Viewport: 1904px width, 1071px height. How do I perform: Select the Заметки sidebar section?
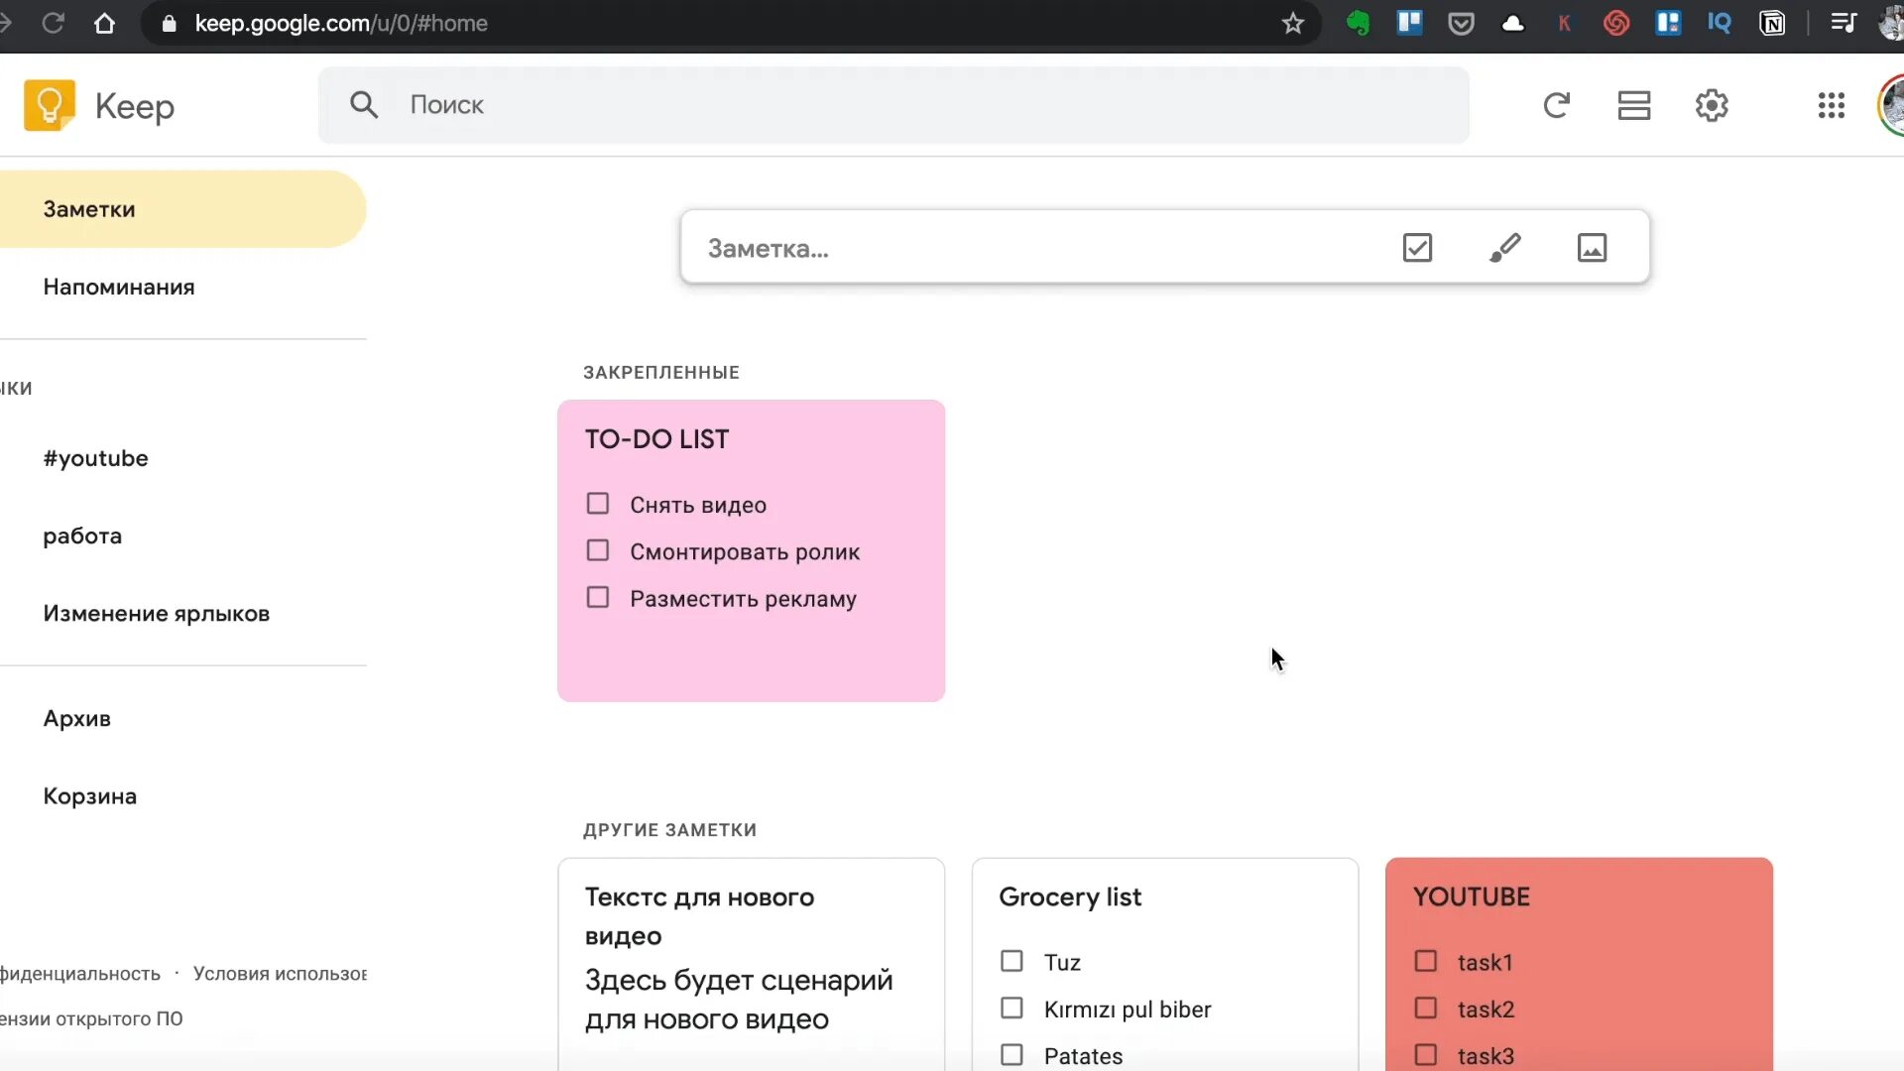pyautogui.click(x=182, y=209)
